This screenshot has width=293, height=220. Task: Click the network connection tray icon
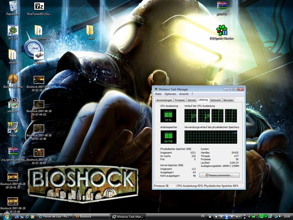coord(276,216)
